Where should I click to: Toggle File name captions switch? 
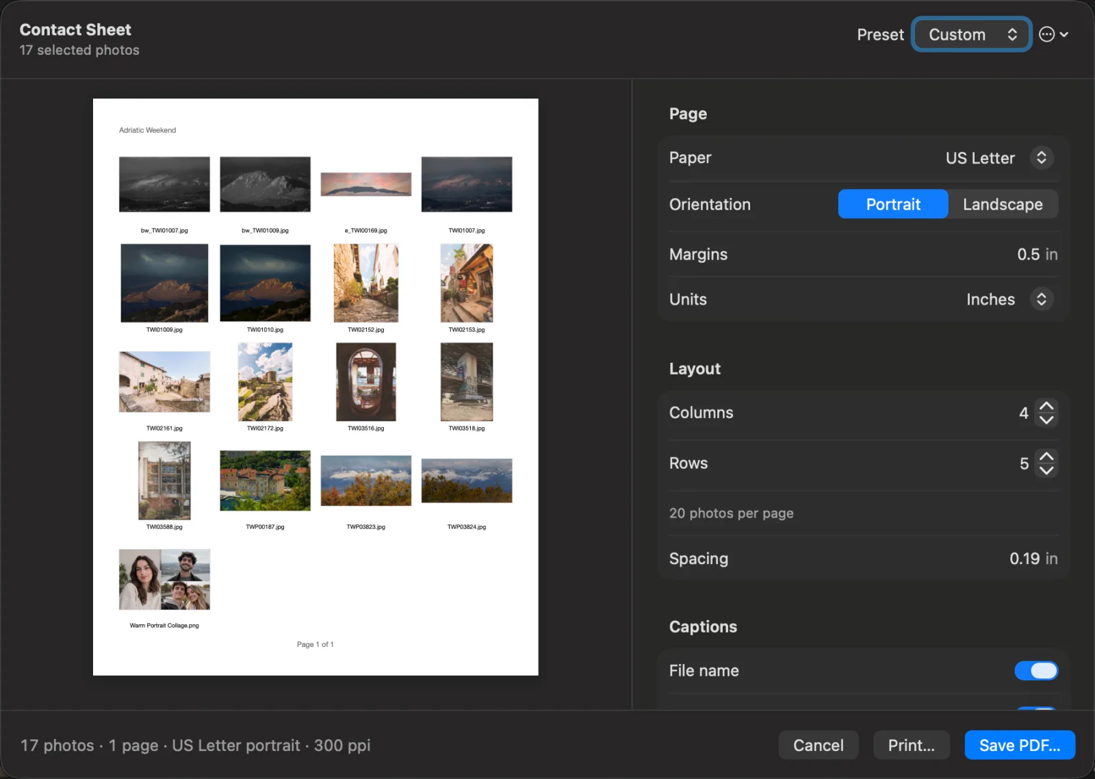click(1036, 671)
